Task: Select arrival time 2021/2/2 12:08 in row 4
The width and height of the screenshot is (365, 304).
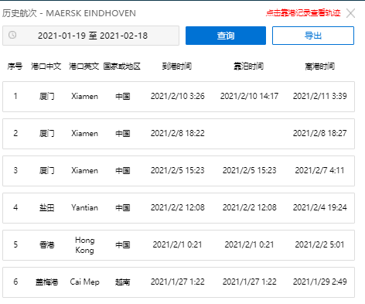Action: point(178,207)
